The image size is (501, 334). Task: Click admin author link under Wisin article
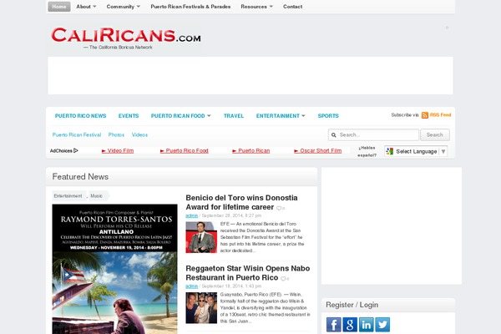point(192,286)
